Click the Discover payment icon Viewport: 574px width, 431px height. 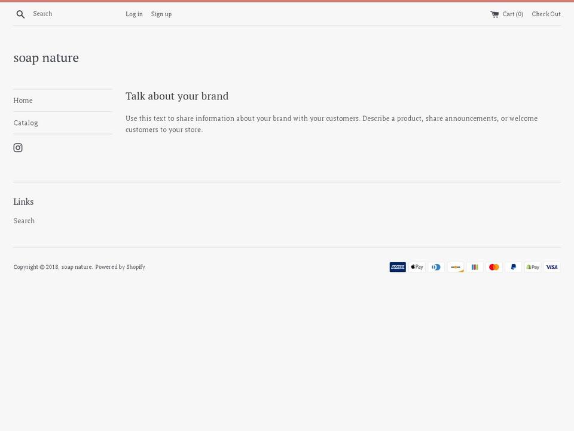[456, 267]
